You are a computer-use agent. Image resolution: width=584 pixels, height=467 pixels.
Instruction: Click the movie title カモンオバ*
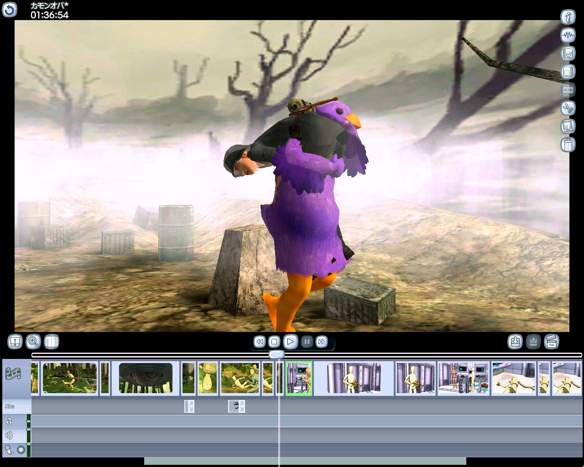(49, 5)
